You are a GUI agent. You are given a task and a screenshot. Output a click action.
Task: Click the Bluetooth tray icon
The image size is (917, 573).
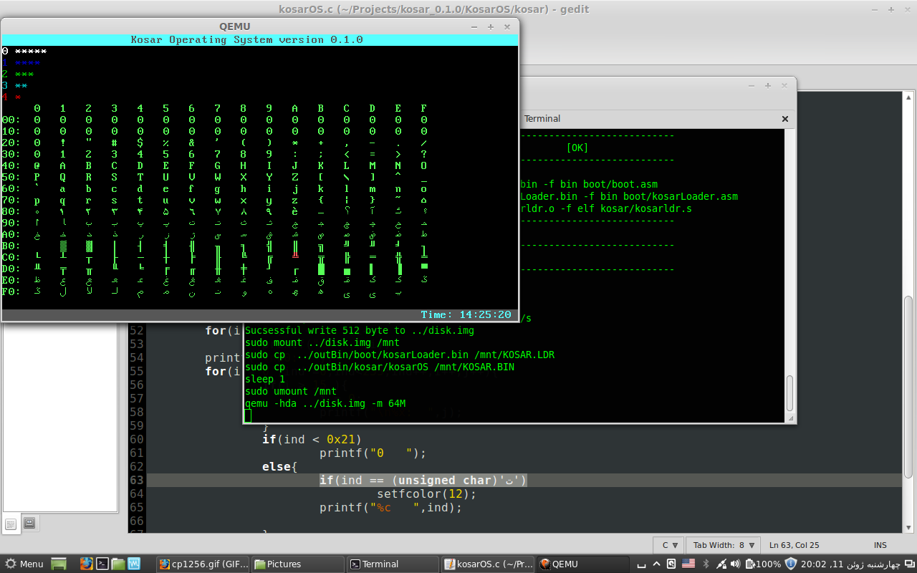coord(706,564)
